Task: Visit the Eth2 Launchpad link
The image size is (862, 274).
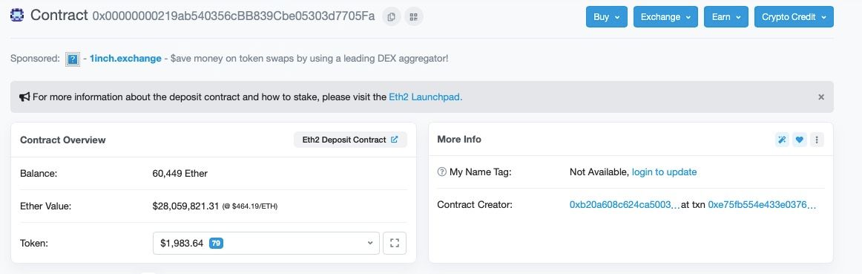Action: (x=426, y=97)
